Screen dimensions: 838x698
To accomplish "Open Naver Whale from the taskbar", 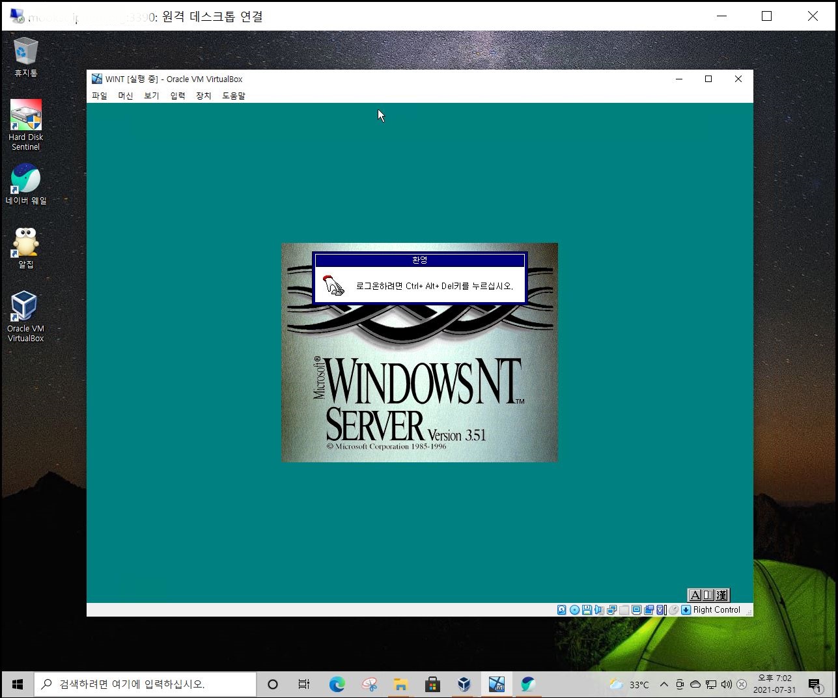I will point(528,684).
